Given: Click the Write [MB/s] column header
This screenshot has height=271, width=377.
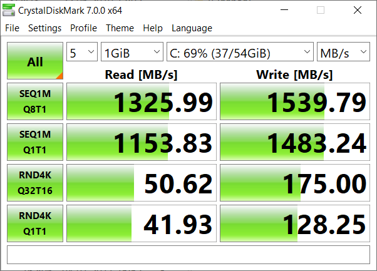Looking at the screenshot, I should [294, 74].
